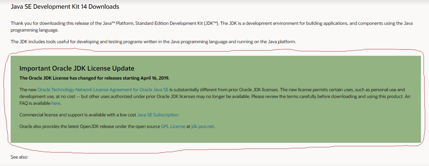
Task: Click the bold 'releases starting April 16, 2019' line
Action: point(94,78)
